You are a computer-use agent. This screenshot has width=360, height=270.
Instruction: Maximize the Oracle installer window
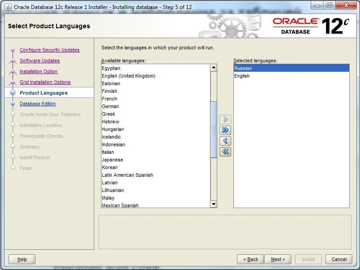tap(329, 5)
